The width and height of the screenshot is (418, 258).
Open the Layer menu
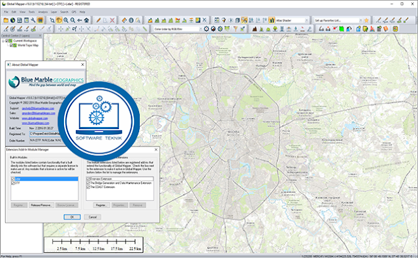(54, 12)
